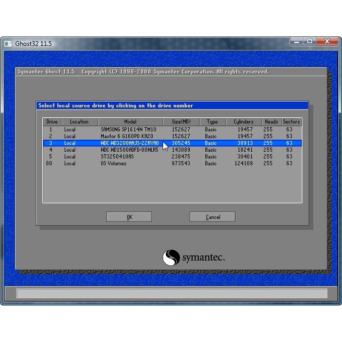Click size value 973543

click(181, 163)
